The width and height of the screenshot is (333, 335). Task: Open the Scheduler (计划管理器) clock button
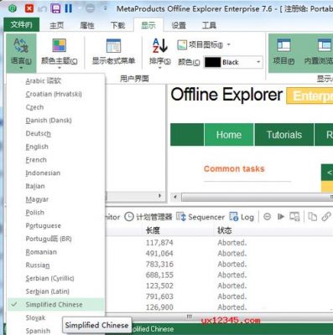coord(148,217)
